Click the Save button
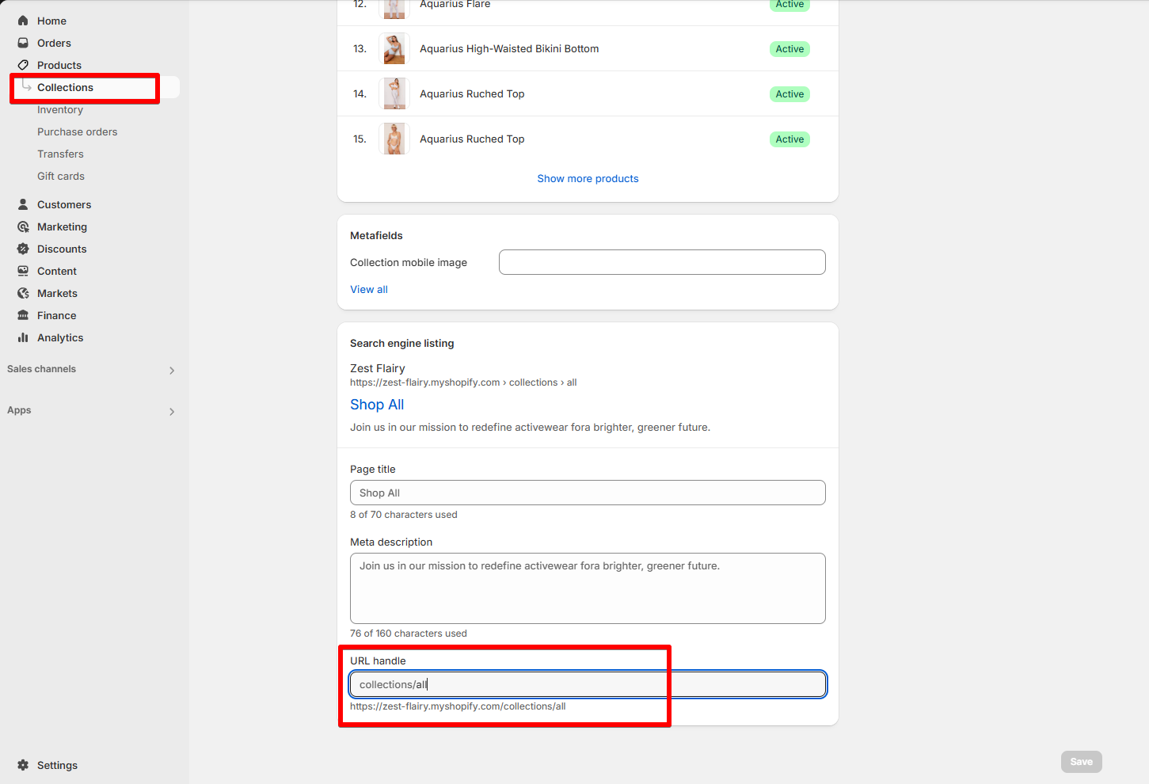 [x=1081, y=762]
